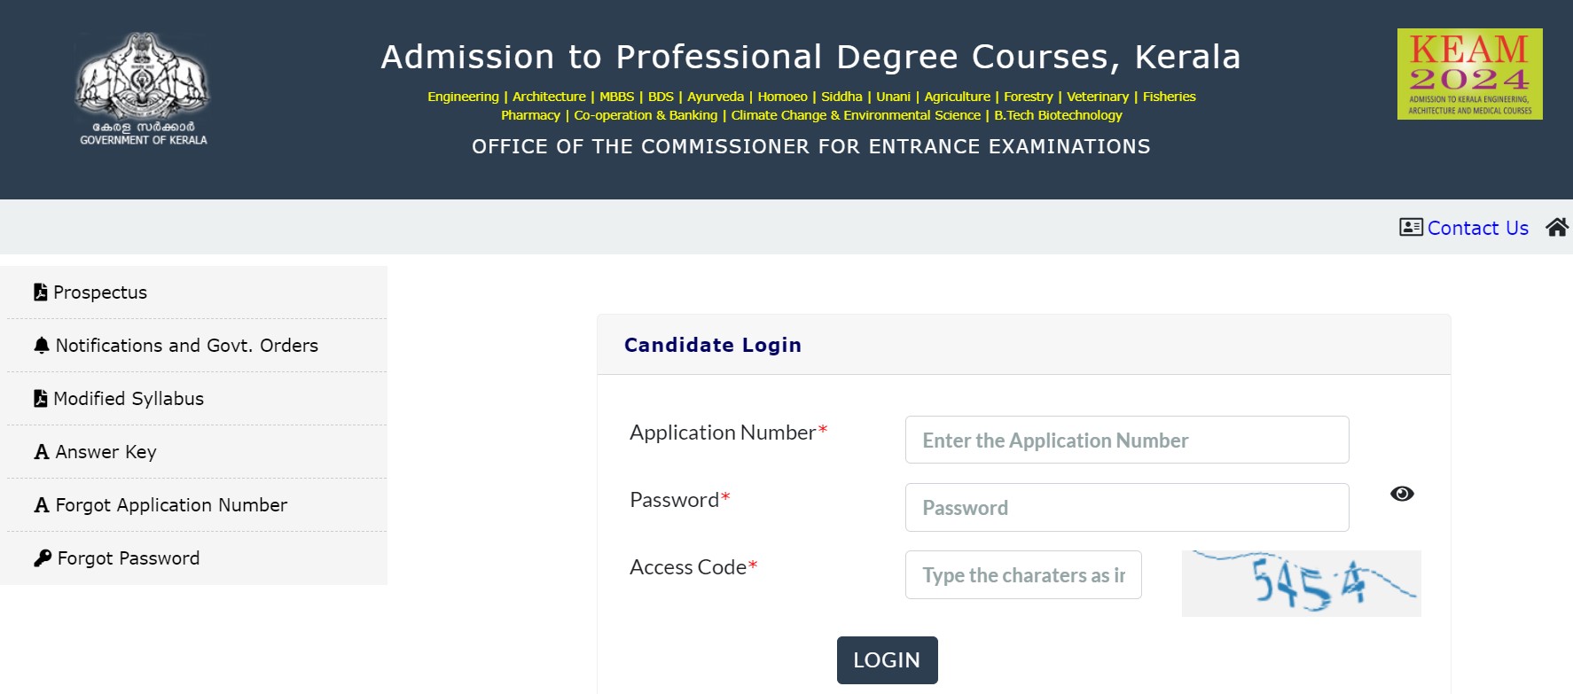1573x694 pixels.
Task: Toggle password visibility with the eye icon
Action: [1402, 494]
